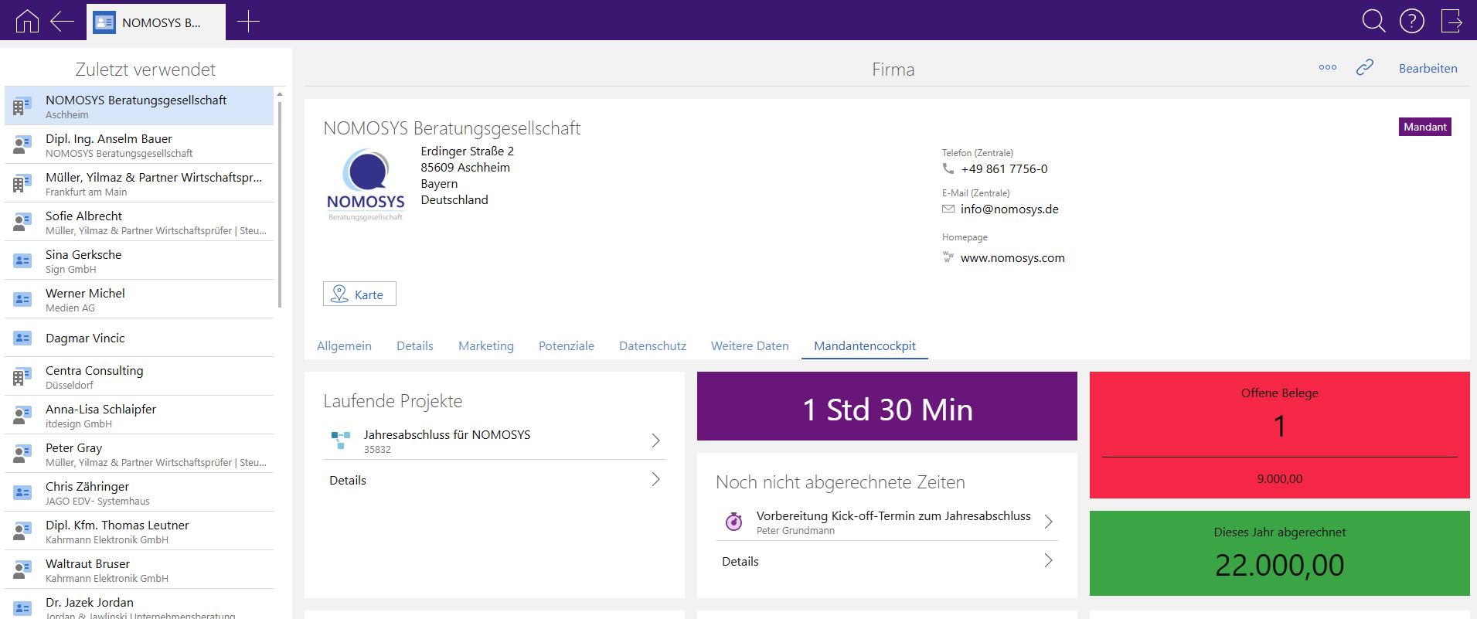Click the contact icon of Dipl. Kfm. Thomas Leutner
The width and height of the screenshot is (1477, 619).
click(22, 531)
